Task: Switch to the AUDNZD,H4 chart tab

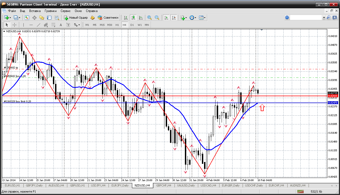Action: (298, 185)
